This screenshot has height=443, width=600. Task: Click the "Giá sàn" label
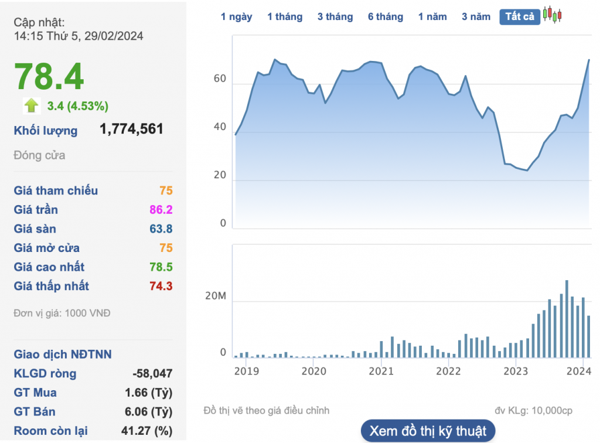tap(35, 229)
